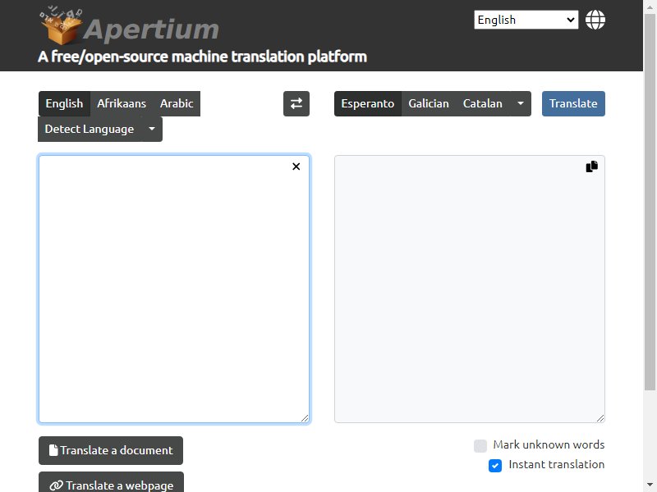
Task: Disable Instant translation checkbox
Action: (x=495, y=465)
